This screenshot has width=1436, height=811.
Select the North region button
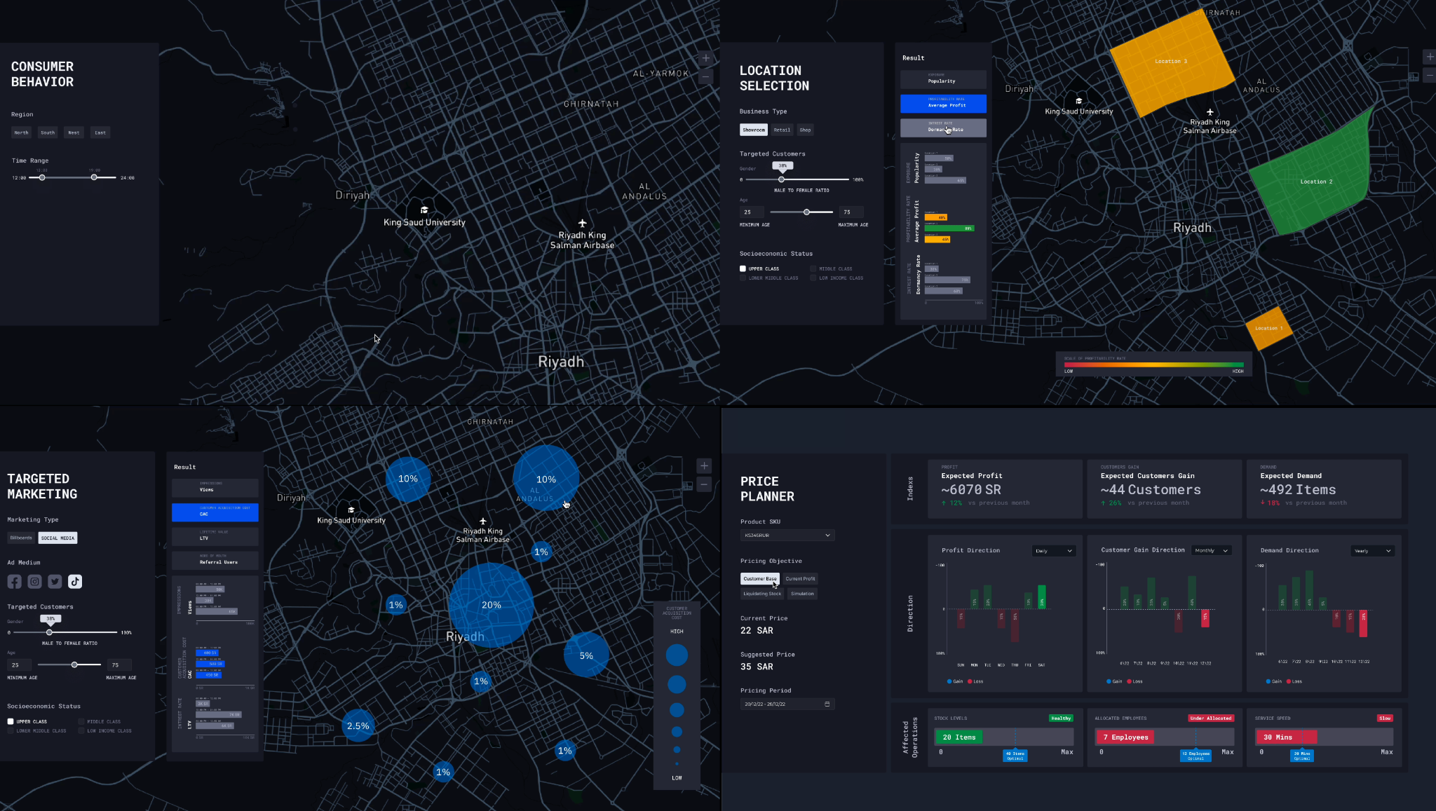click(x=22, y=132)
